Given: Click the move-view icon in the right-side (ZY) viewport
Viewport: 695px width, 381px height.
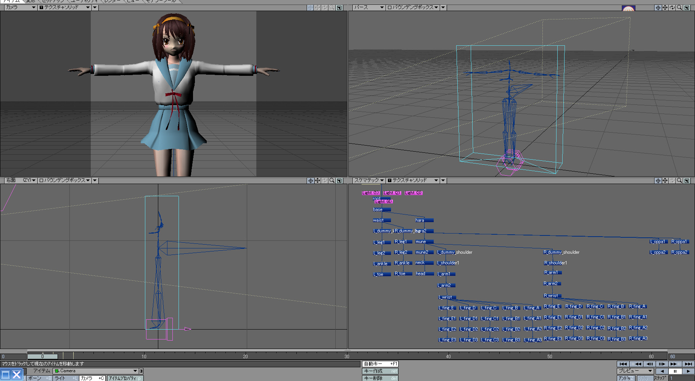Looking at the screenshot, I should pos(317,181).
